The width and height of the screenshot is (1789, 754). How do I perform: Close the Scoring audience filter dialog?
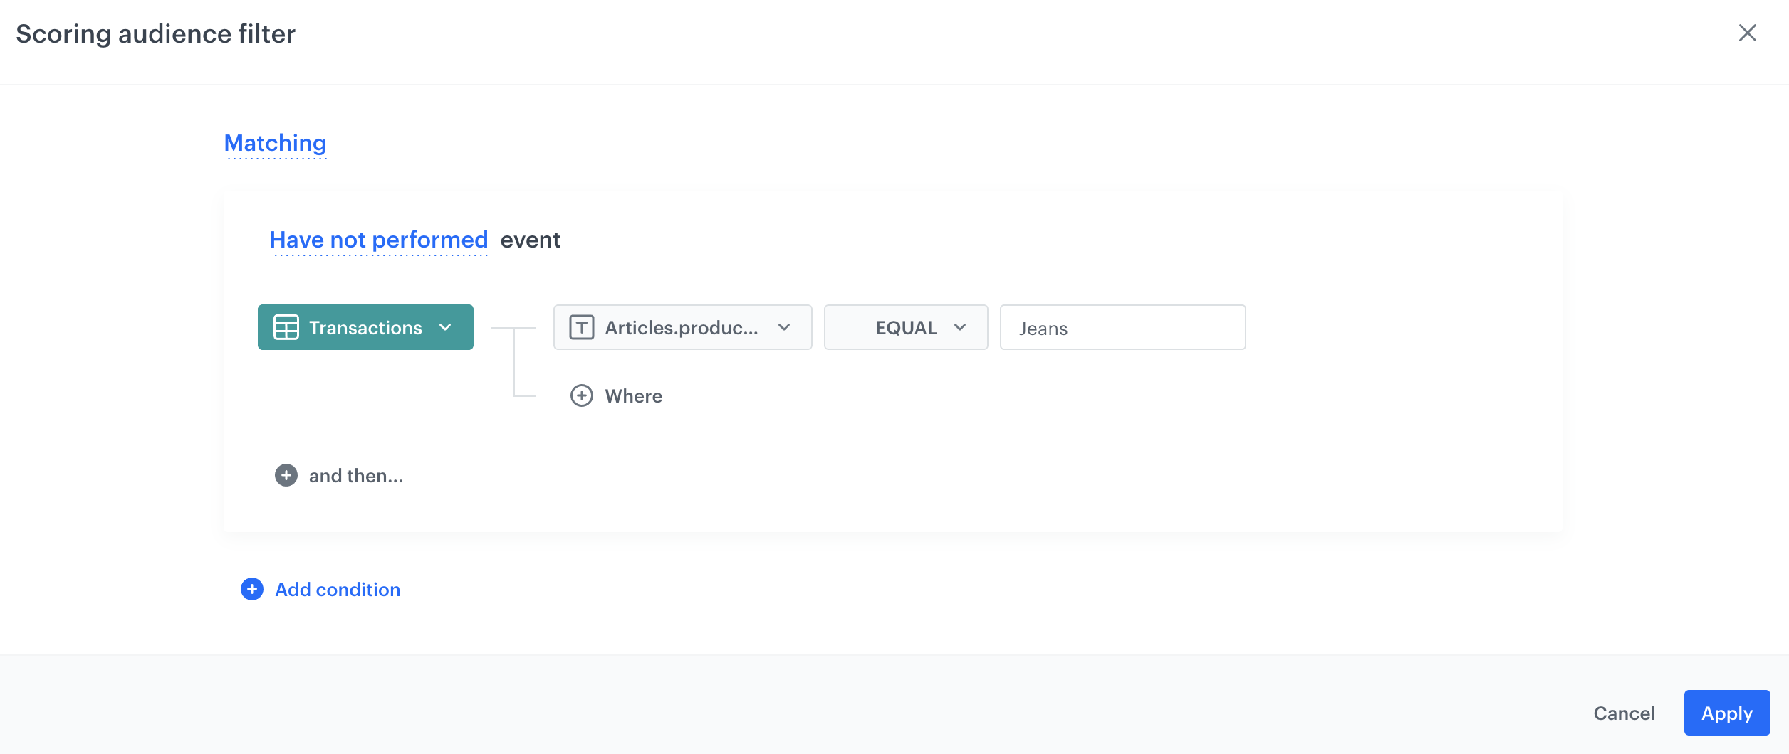click(1747, 33)
